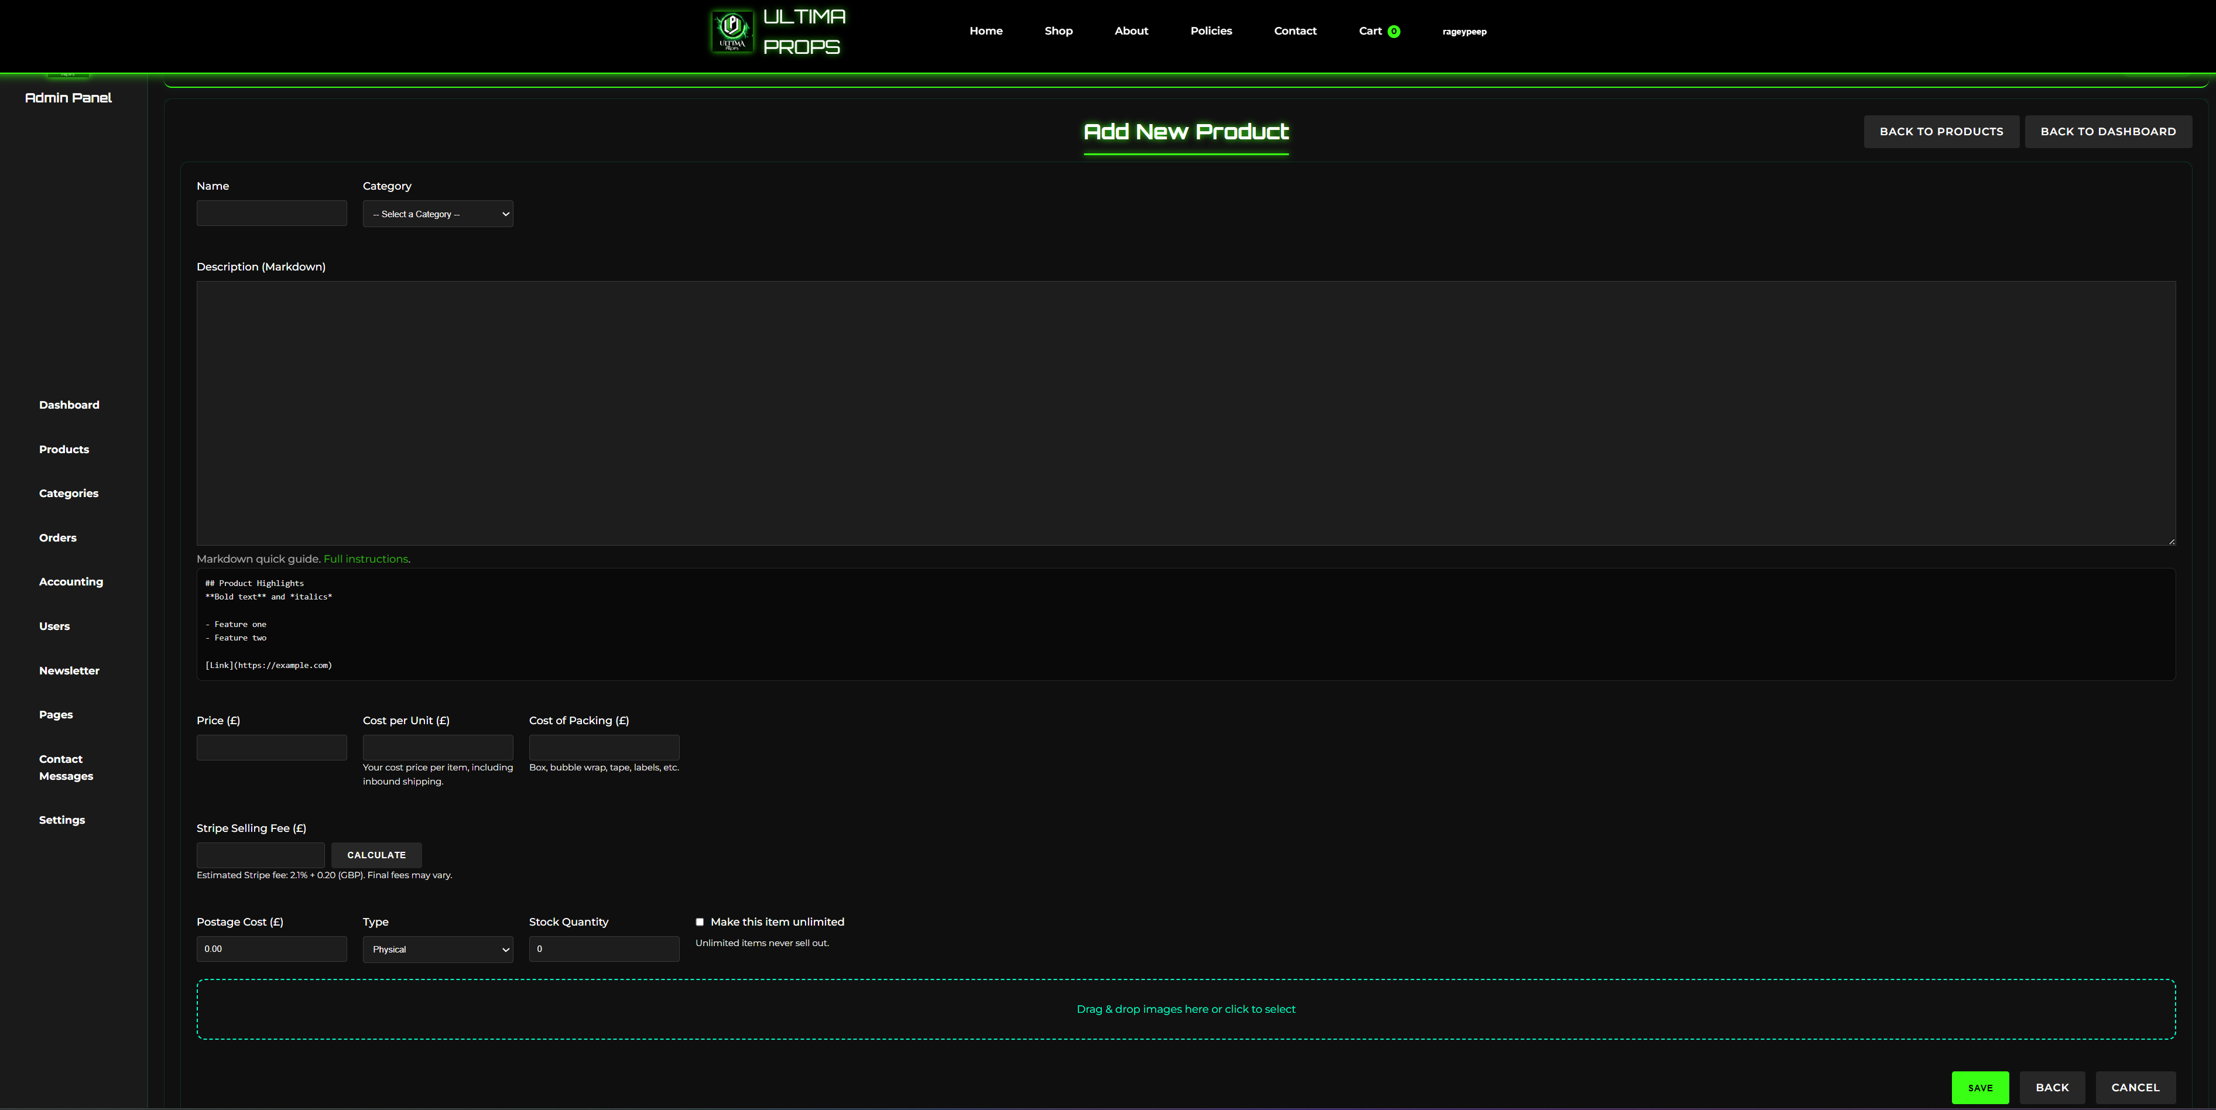Open the rageypeep user account link
2216x1110 pixels.
[x=1464, y=32]
